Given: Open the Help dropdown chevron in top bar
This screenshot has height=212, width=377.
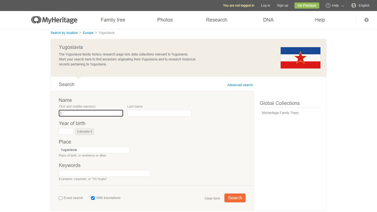Looking at the screenshot, I should point(343,6).
